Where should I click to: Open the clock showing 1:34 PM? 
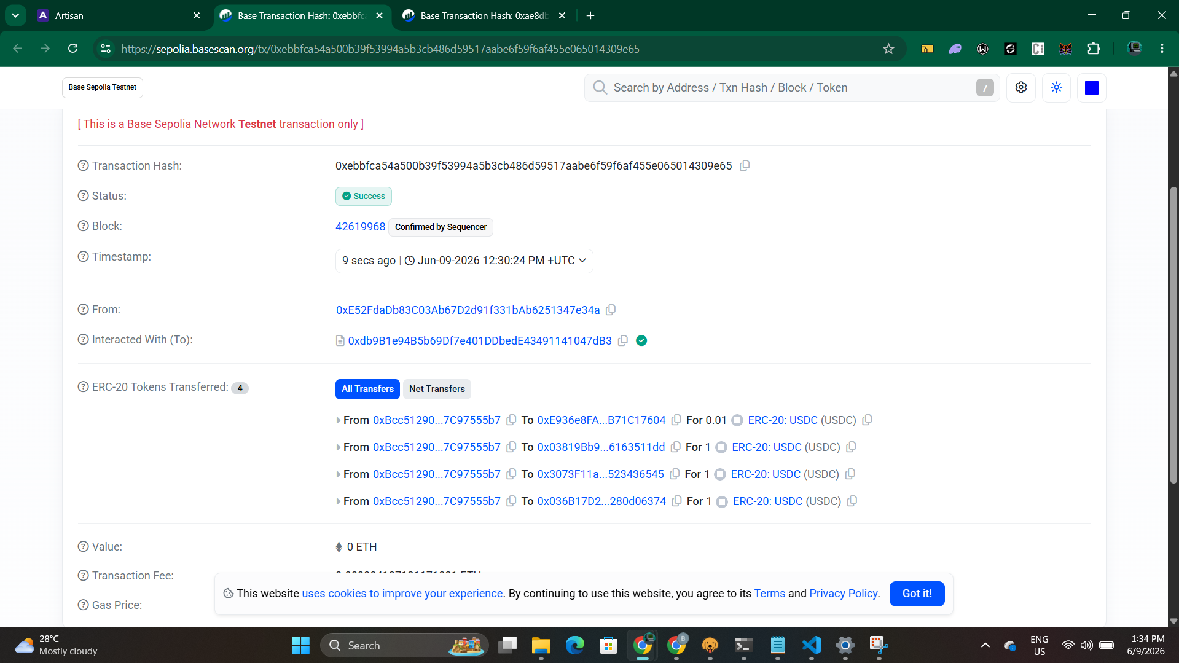pos(1146,645)
